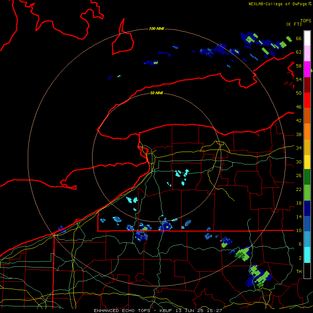Click the 46 legend value
The width and height of the screenshot is (313, 313).
[x=299, y=107]
